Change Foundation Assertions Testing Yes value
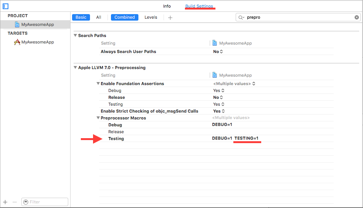The height and width of the screenshot is (208, 363). click(218, 104)
